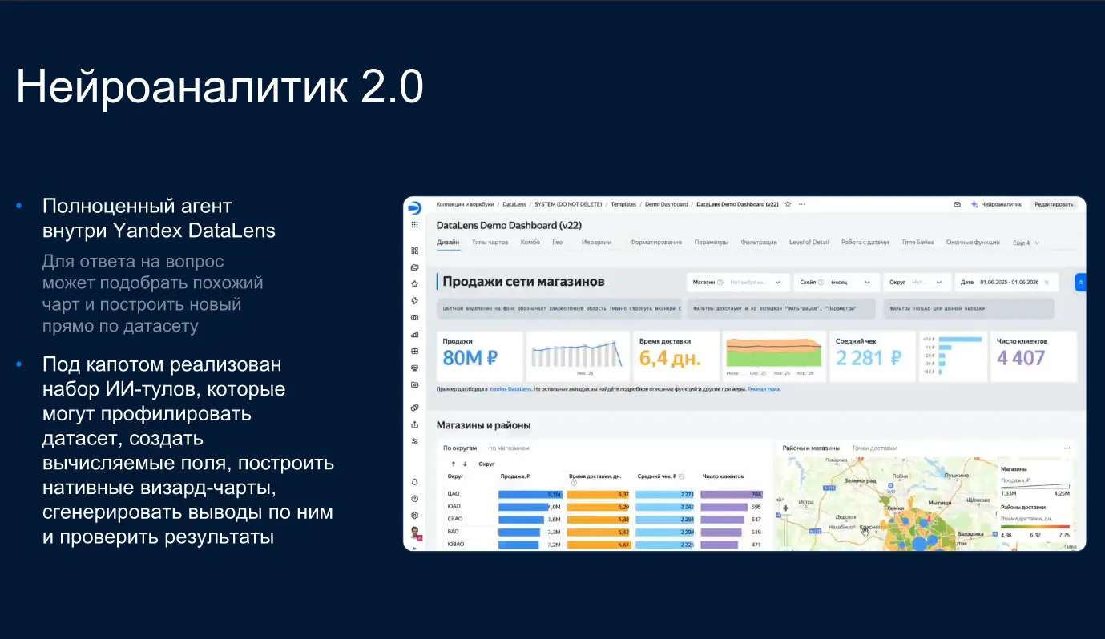Switch map to Точки доставки tab
Image resolution: width=1105 pixels, height=639 pixels.
(874, 448)
